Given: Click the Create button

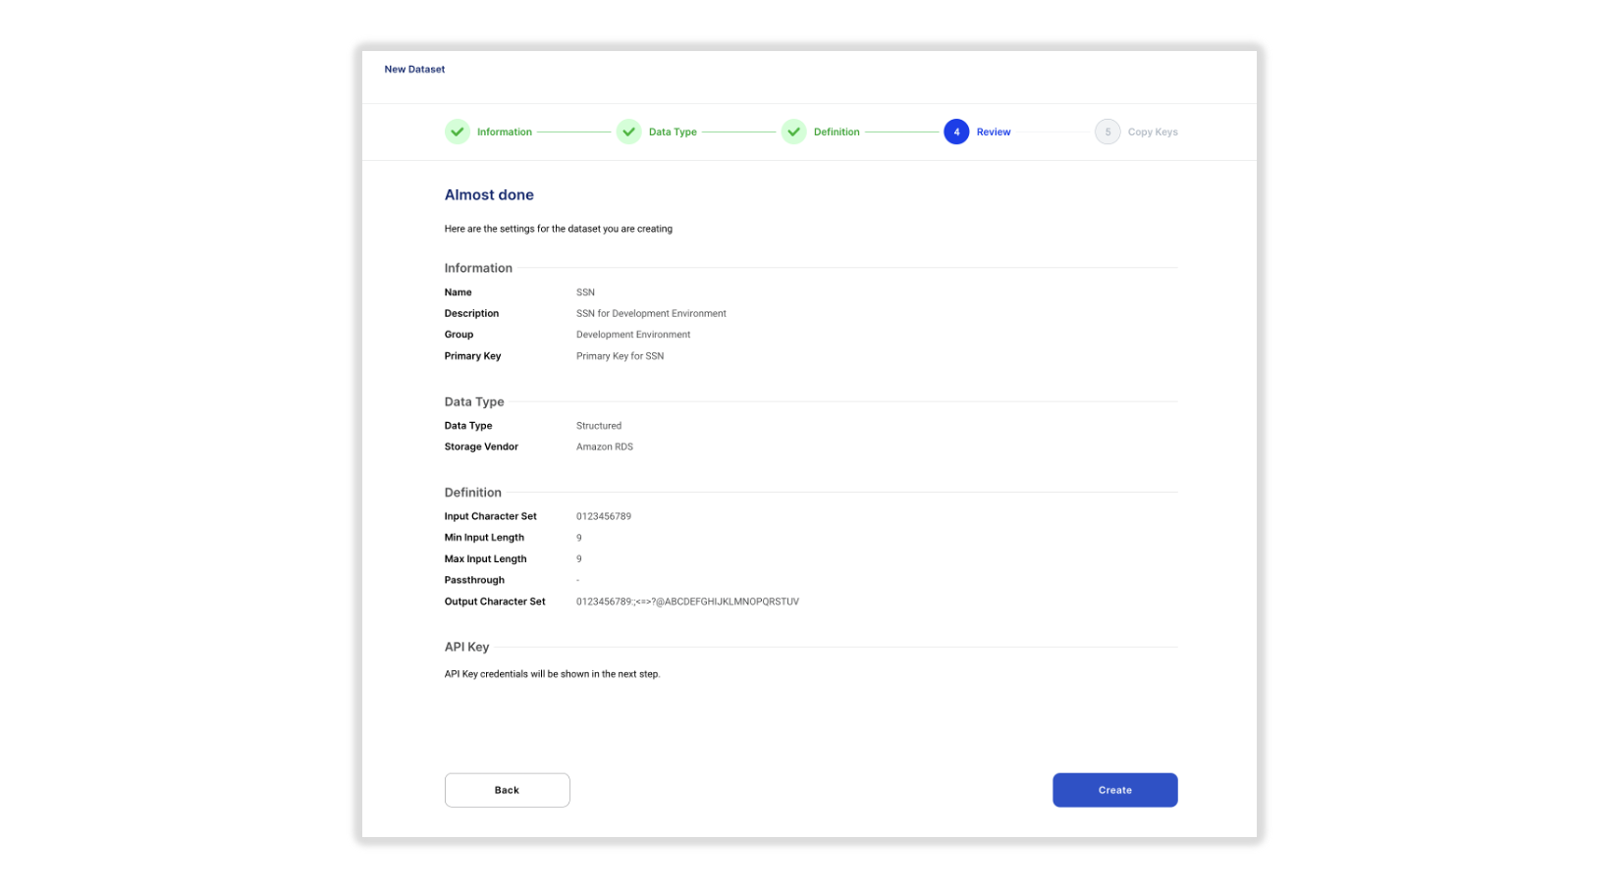Looking at the screenshot, I should coord(1114,790).
